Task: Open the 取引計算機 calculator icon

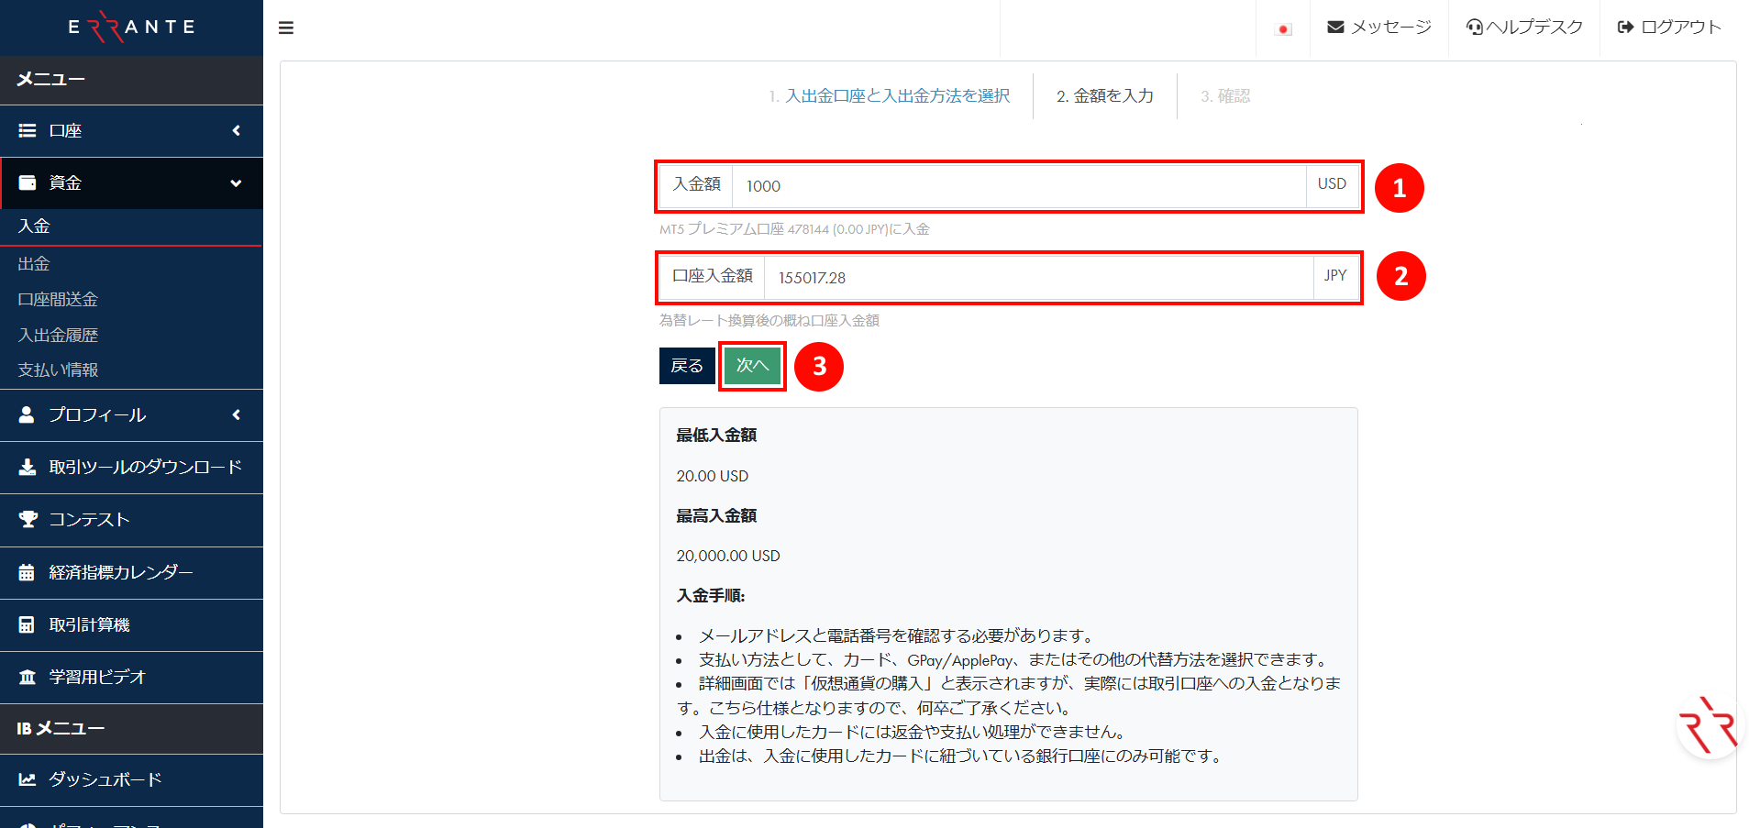Action: pyautogui.click(x=27, y=624)
